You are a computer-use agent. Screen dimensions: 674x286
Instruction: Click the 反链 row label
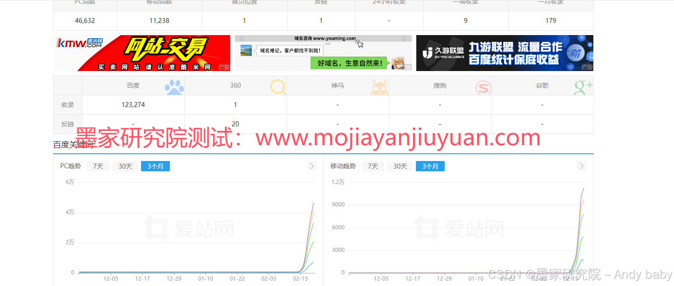click(x=68, y=124)
